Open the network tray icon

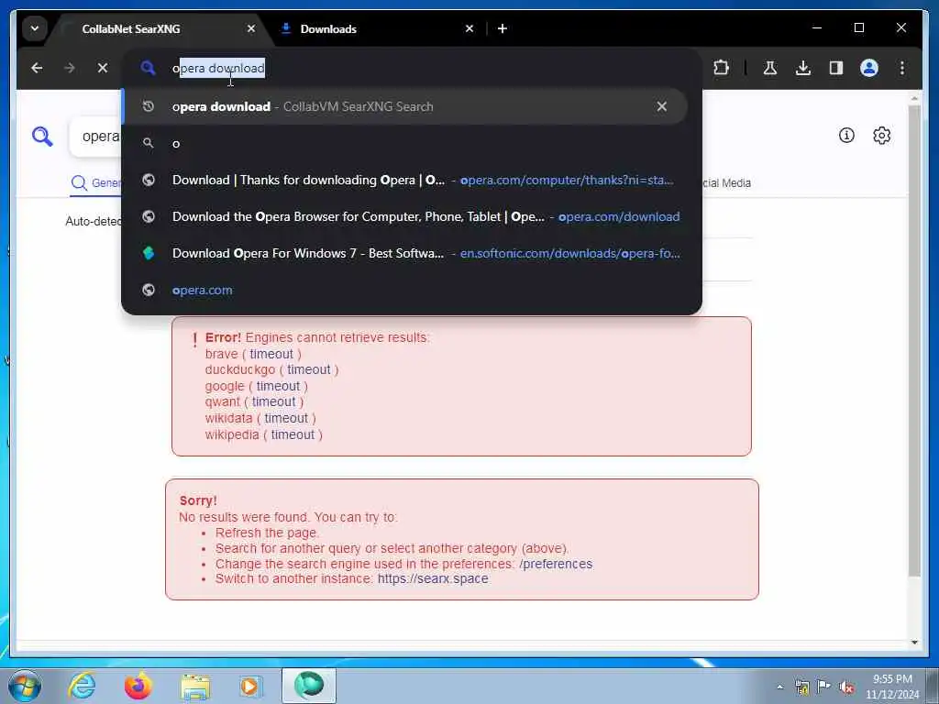(801, 687)
